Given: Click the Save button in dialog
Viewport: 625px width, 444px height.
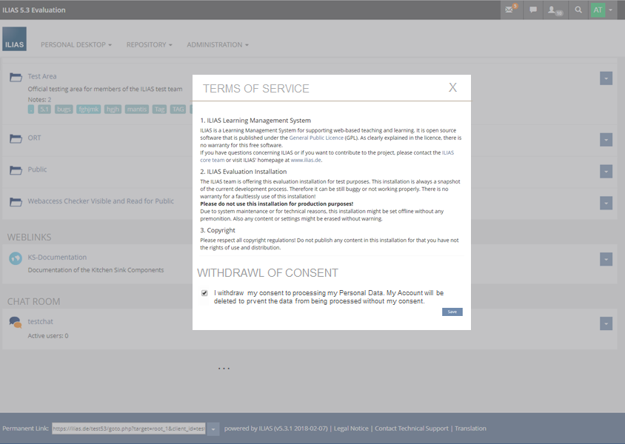Looking at the screenshot, I should [452, 312].
